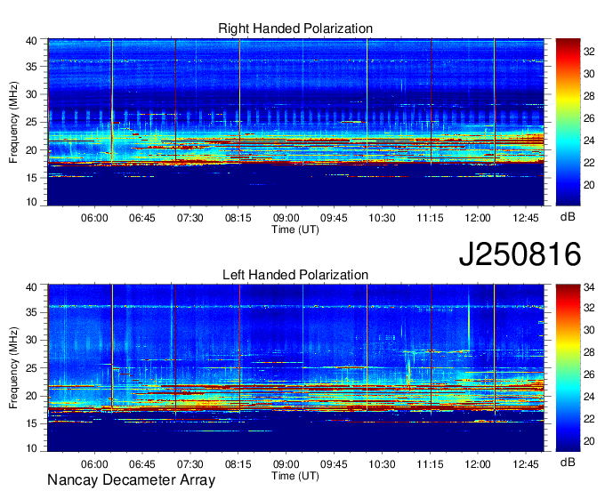
Task: Click the 30 MHz tick of bottom plot
Action: (x=31, y=340)
